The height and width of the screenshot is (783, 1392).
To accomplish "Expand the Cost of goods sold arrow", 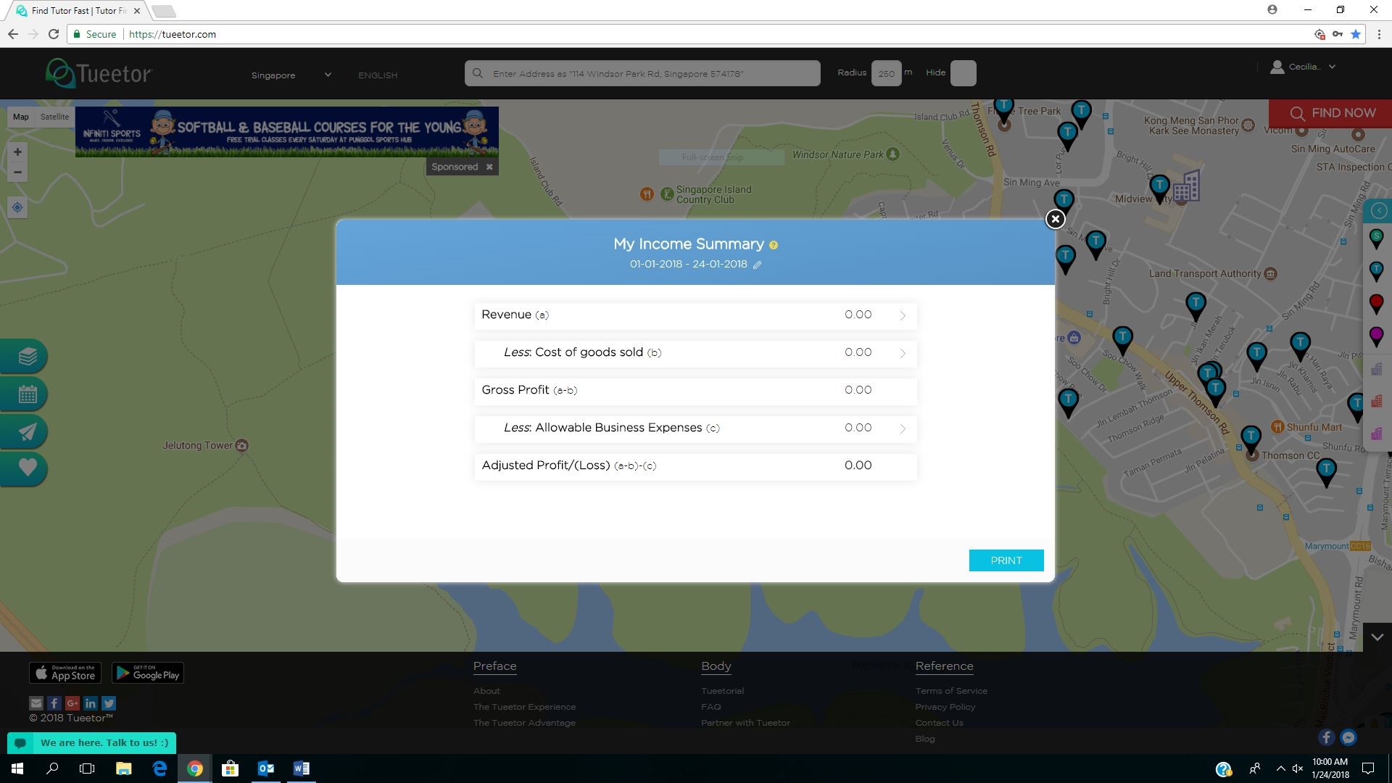I will tap(903, 353).
